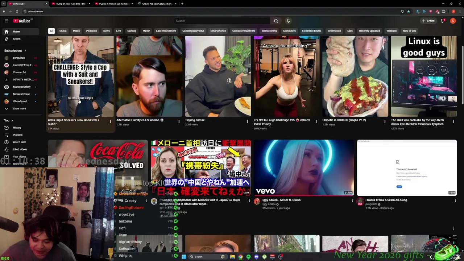464x261 pixels.
Task: Open Chrome three-dot menu
Action: 460,11
